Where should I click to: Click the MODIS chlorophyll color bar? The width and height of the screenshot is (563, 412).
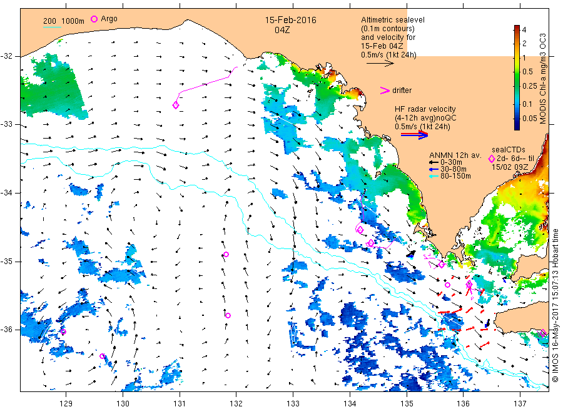517,77
